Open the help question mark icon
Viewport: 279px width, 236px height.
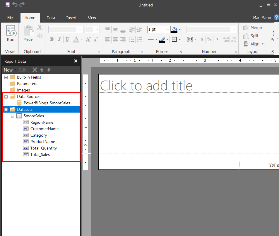click(276, 18)
